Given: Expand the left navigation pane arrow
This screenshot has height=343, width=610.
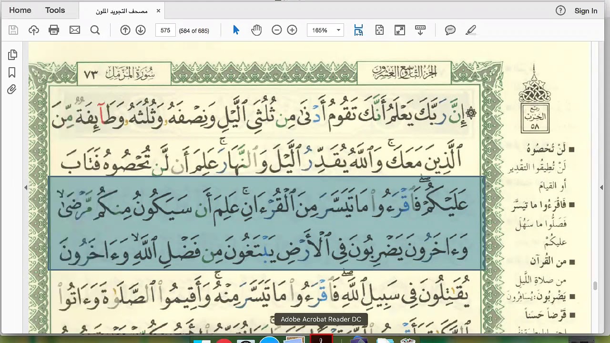Looking at the screenshot, I should click(x=26, y=188).
